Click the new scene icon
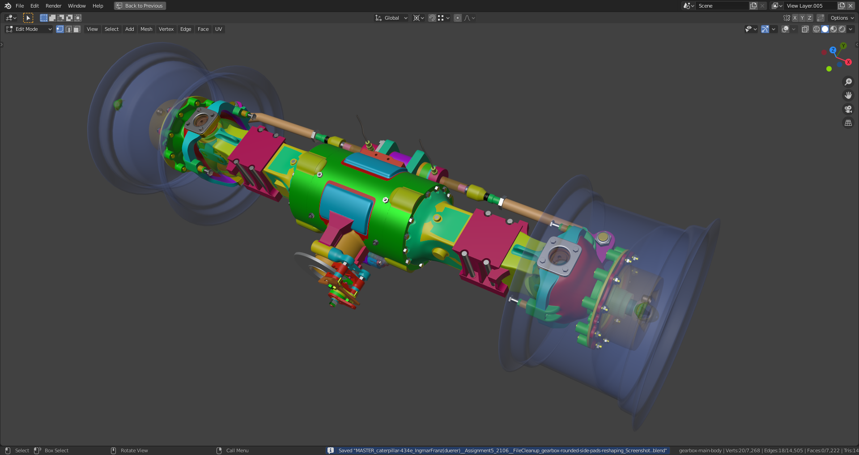Image resolution: width=859 pixels, height=455 pixels. click(x=753, y=6)
